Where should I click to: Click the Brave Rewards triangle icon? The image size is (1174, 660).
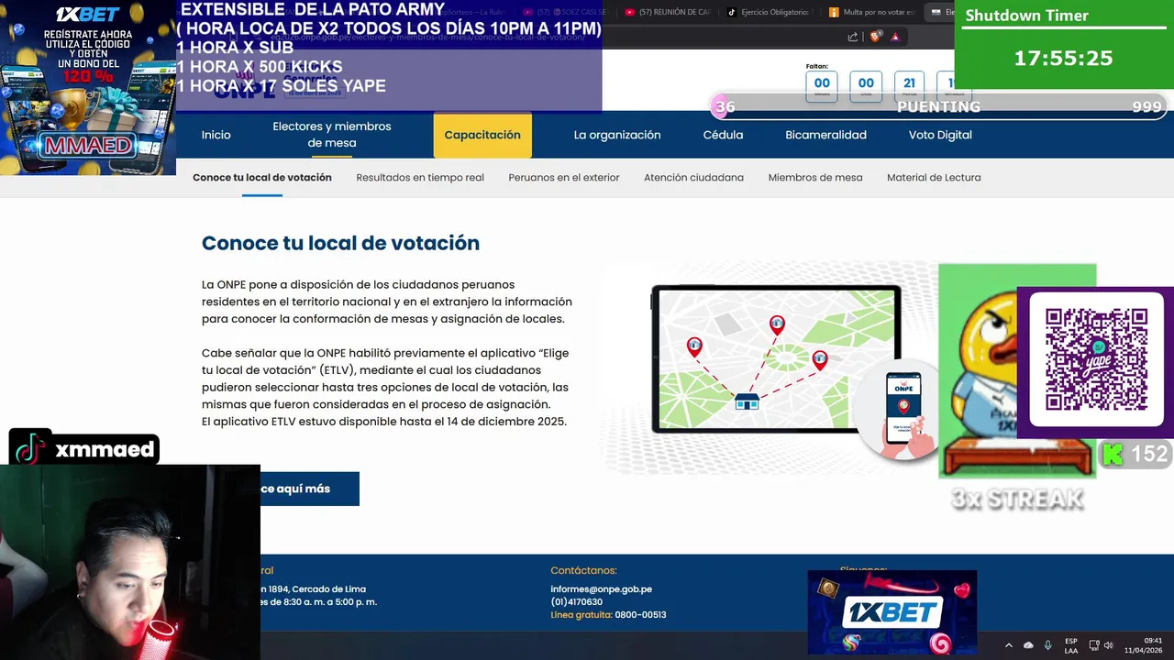pos(895,37)
